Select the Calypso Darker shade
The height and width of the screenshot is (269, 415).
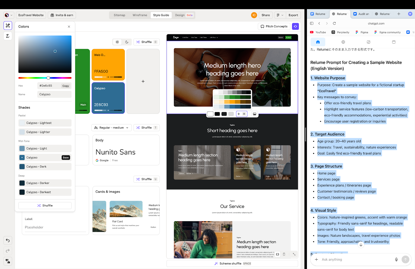[x=45, y=183]
